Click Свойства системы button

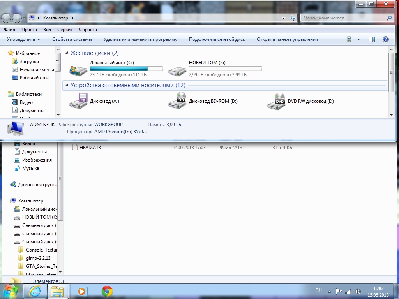(x=72, y=39)
